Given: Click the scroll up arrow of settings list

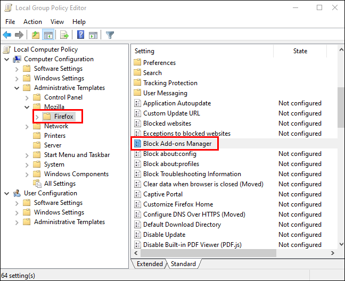Looking at the screenshot, I should point(341,49).
